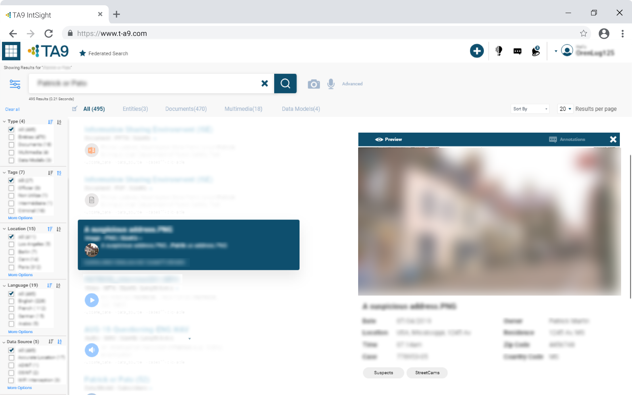Click the Suspects tag button
The image size is (632, 395).
[383, 373]
